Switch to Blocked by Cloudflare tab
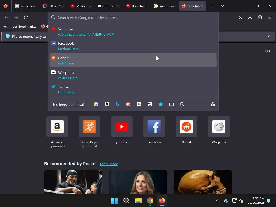 [109, 6]
